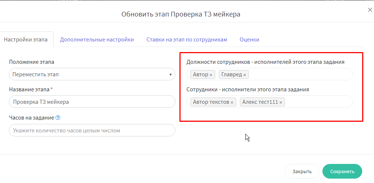Switch to Настройки этапа tab

click(x=26, y=40)
